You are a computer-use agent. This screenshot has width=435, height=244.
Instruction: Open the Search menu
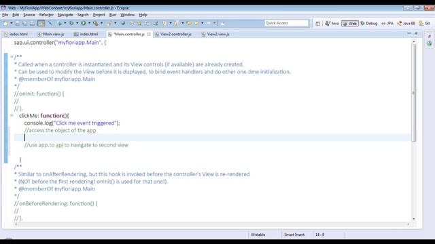tap(83, 15)
